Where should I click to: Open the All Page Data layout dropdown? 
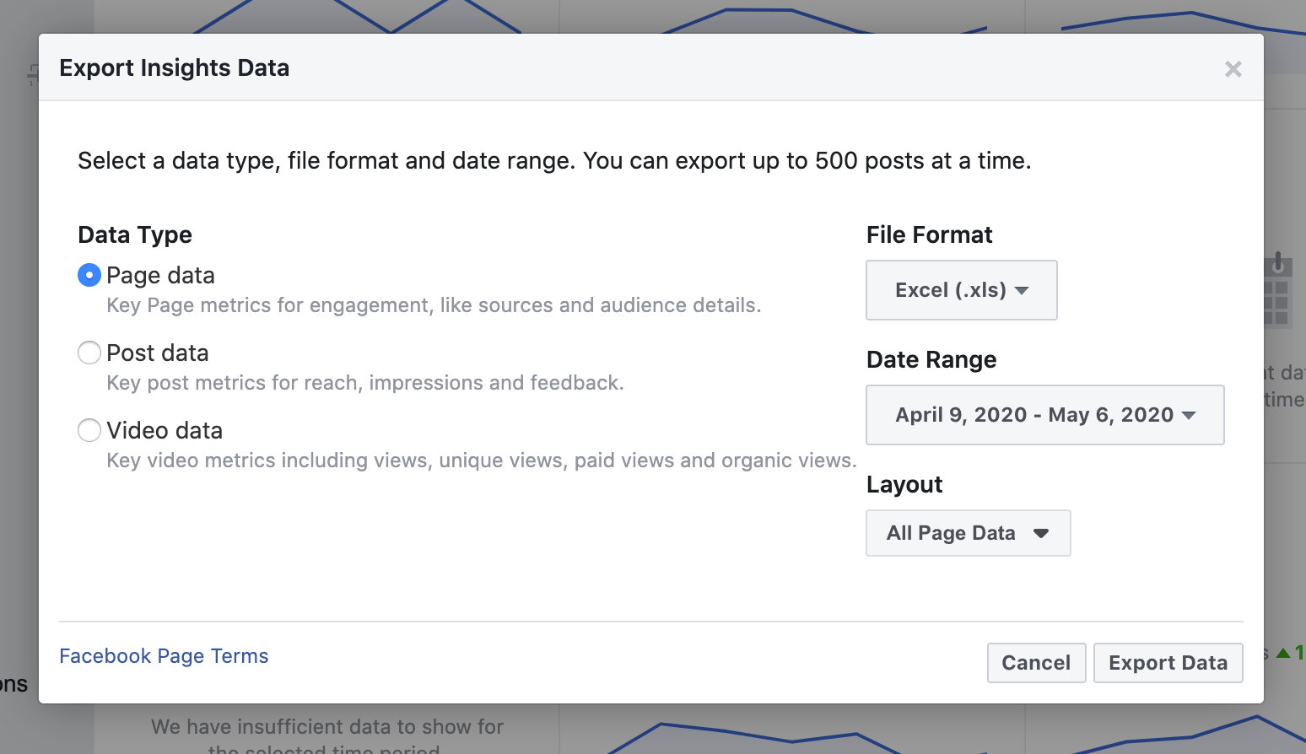click(967, 533)
